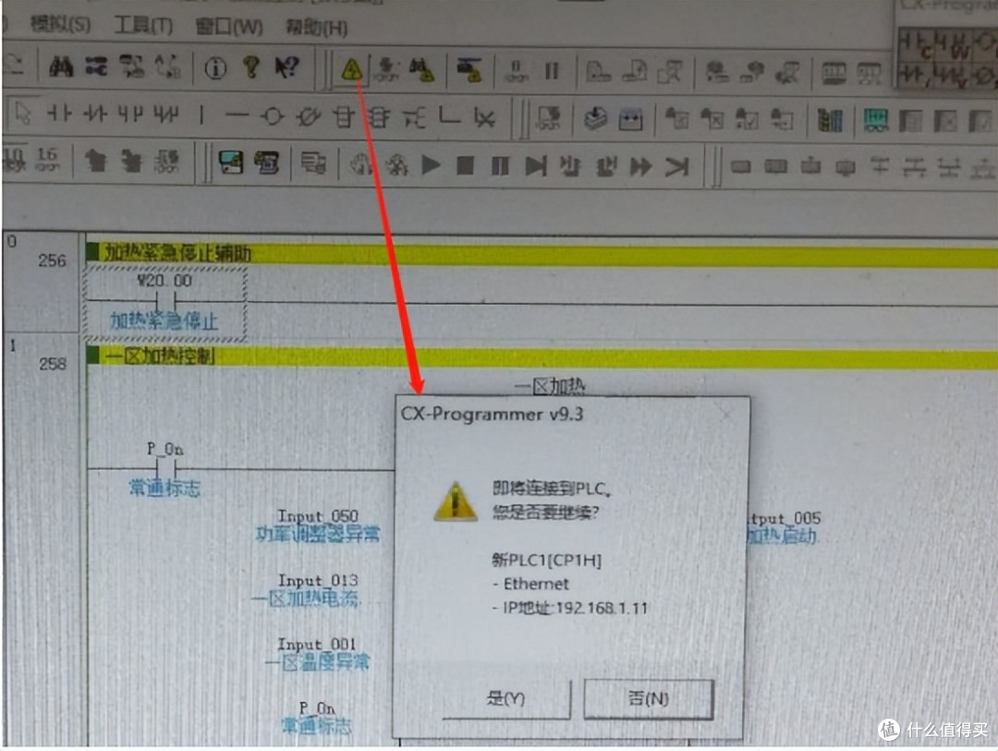
Task: Click the simulation Pause button beside Stop
Action: pyautogui.click(x=500, y=167)
